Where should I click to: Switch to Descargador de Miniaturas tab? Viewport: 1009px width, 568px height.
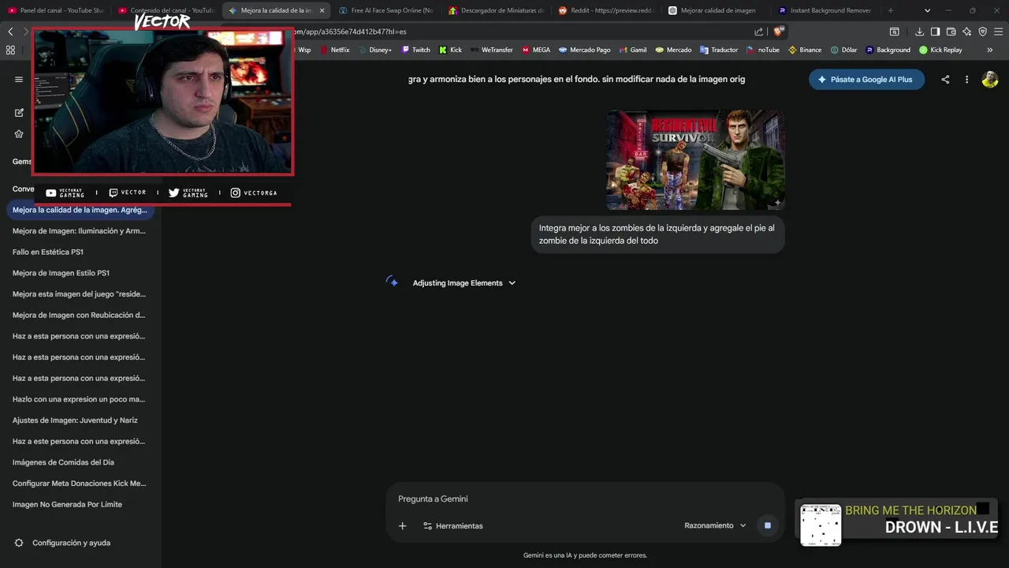(497, 10)
